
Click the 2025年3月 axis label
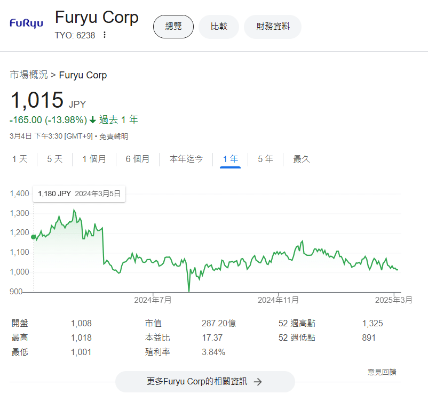tap(394, 300)
